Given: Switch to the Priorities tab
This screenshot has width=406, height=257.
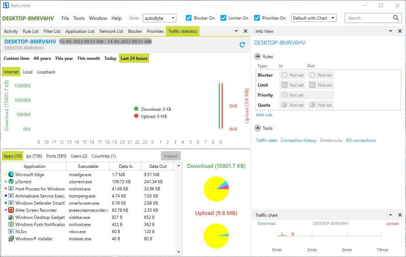Looking at the screenshot, I should pos(155,31).
